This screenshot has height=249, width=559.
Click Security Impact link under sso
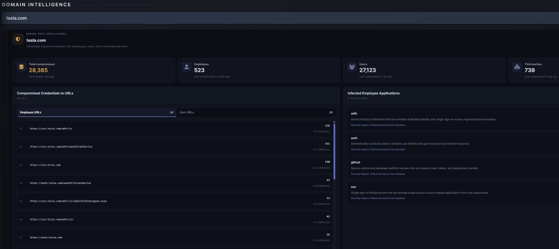pos(378,198)
